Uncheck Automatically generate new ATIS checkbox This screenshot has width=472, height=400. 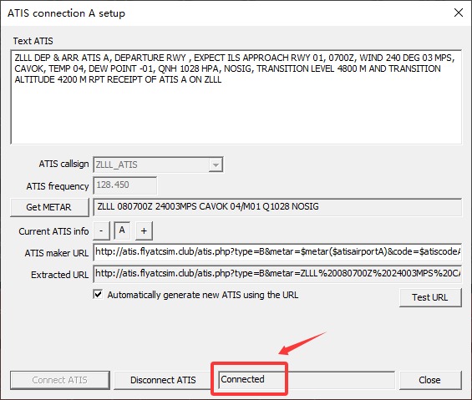coord(98,294)
